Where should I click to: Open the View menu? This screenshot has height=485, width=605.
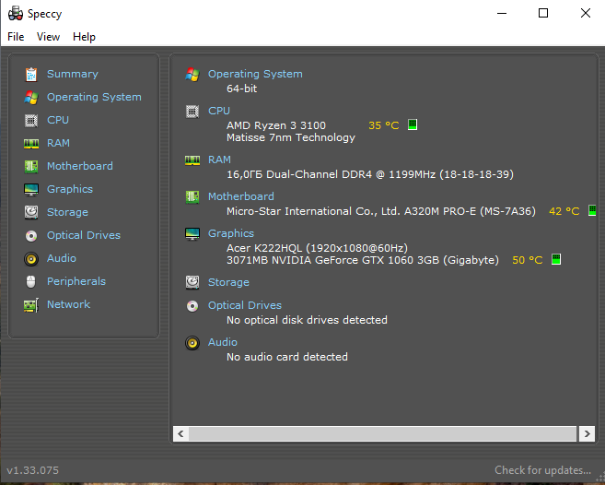(48, 37)
